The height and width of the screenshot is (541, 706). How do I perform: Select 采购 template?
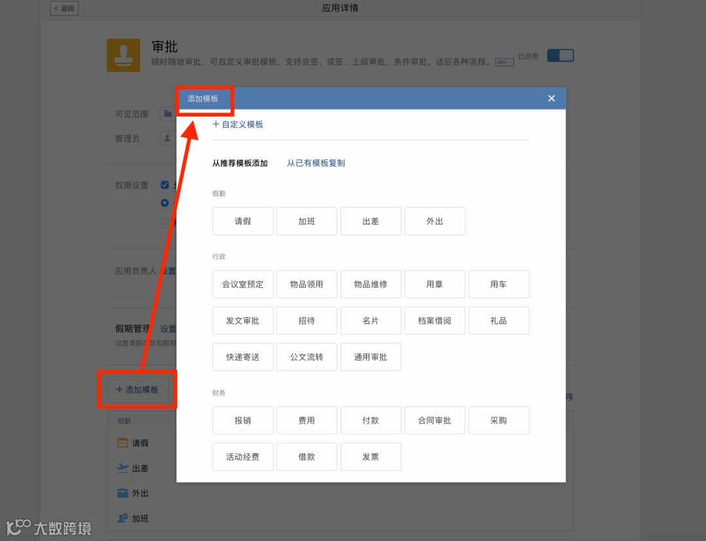pyautogui.click(x=498, y=420)
